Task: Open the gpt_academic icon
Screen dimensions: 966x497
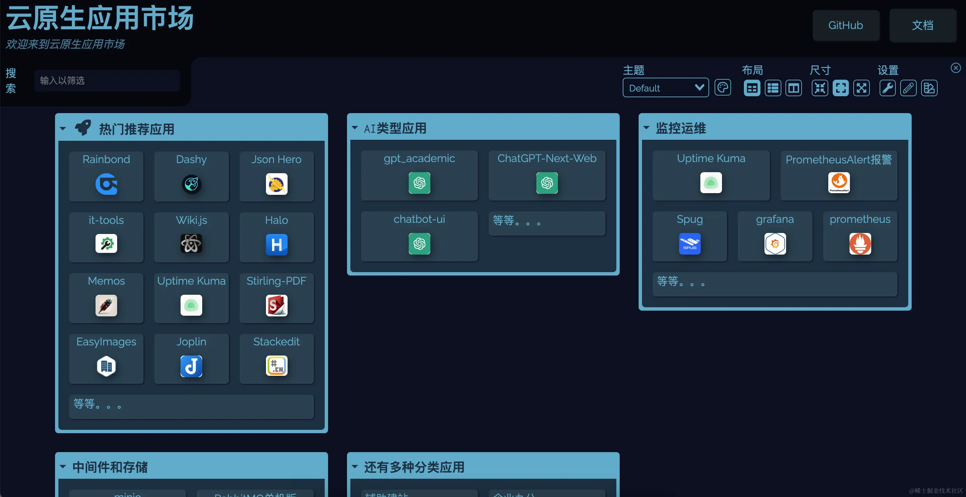Action: pyautogui.click(x=419, y=183)
